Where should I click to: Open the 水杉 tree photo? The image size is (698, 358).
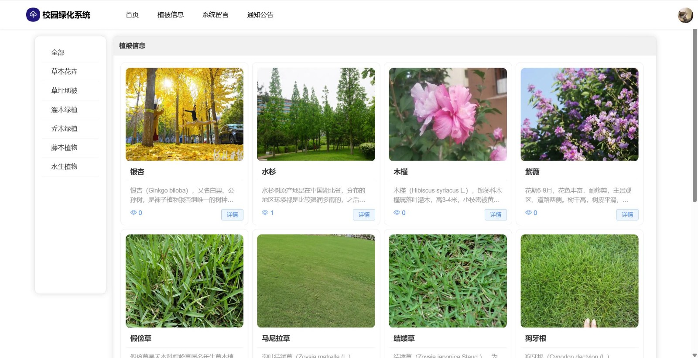coord(316,114)
